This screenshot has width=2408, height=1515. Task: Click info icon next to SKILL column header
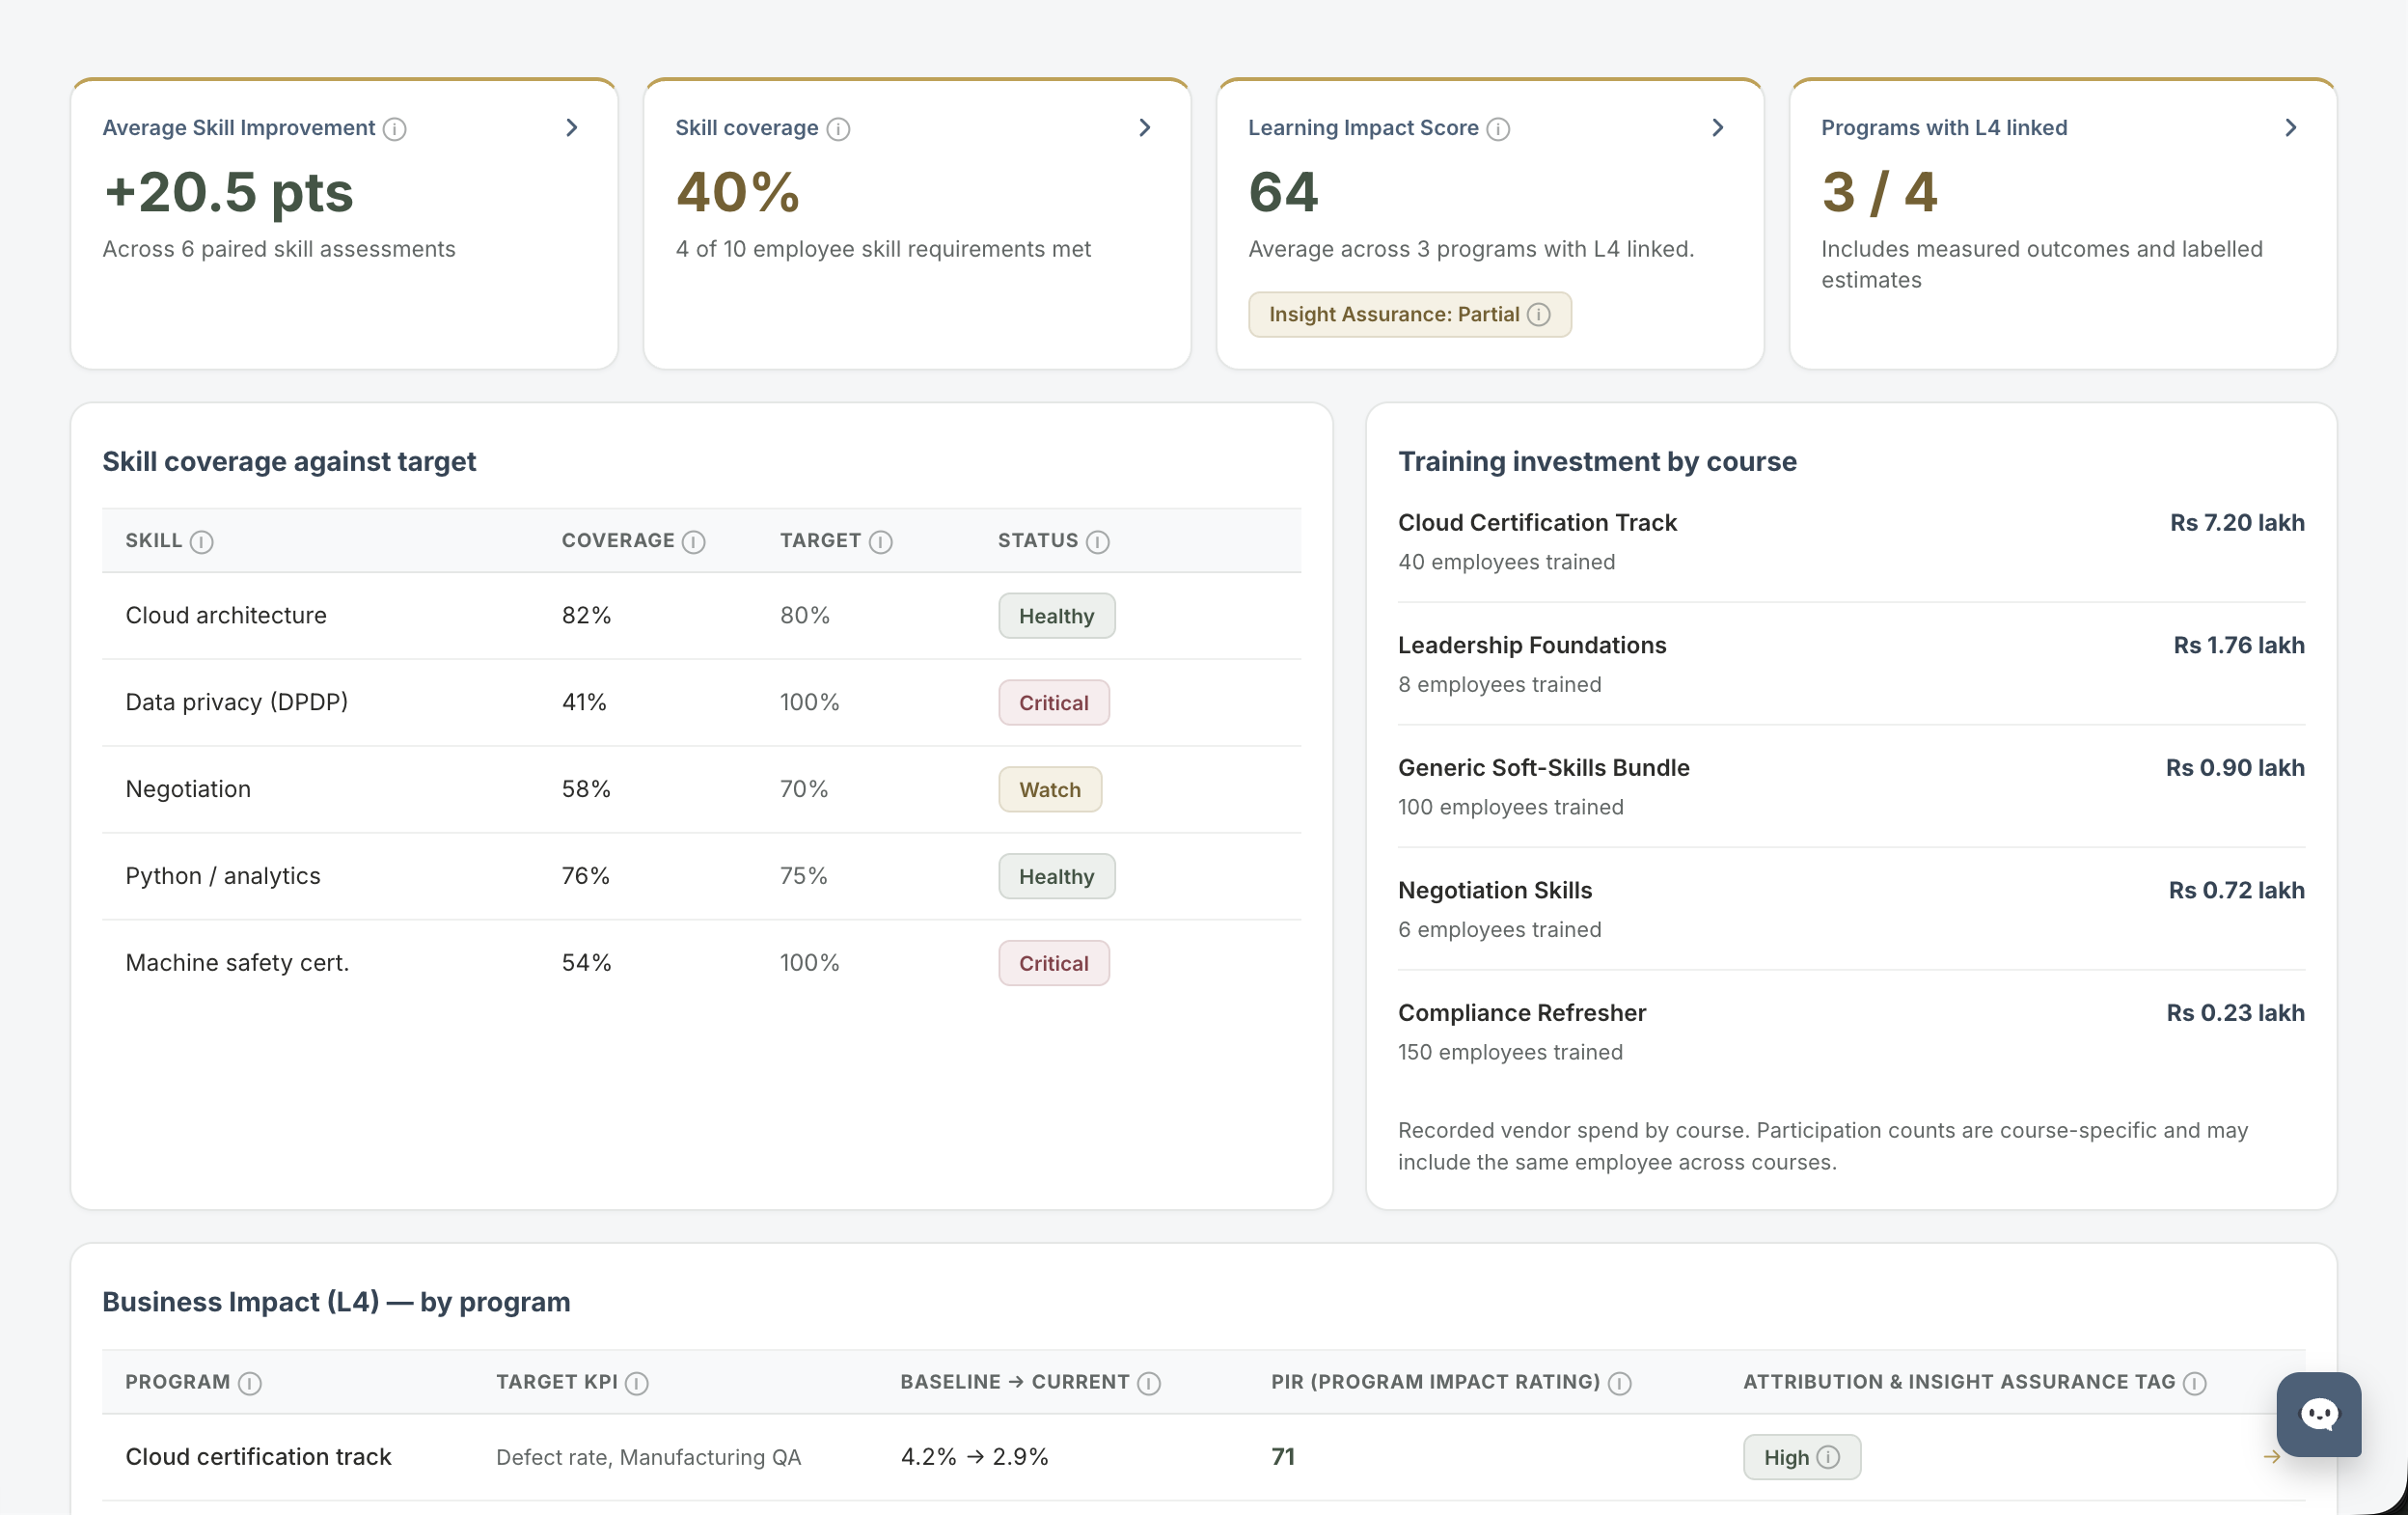pyautogui.click(x=202, y=542)
